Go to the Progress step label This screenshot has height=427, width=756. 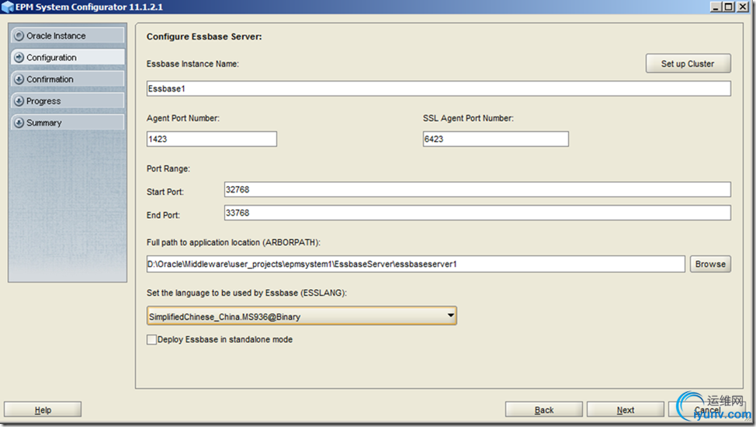[43, 101]
